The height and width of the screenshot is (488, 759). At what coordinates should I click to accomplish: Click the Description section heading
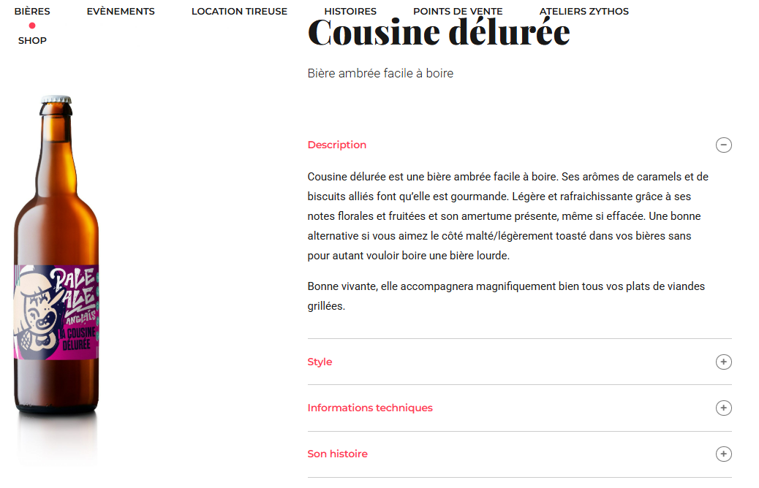[x=337, y=145]
